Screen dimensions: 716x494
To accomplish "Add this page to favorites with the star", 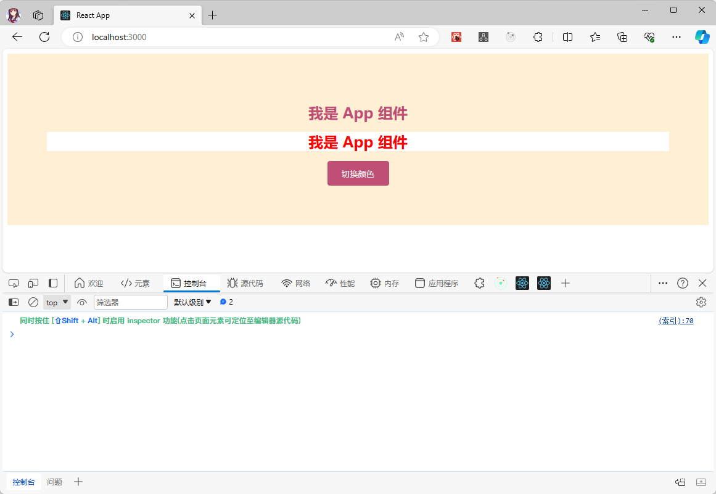I will [x=424, y=37].
